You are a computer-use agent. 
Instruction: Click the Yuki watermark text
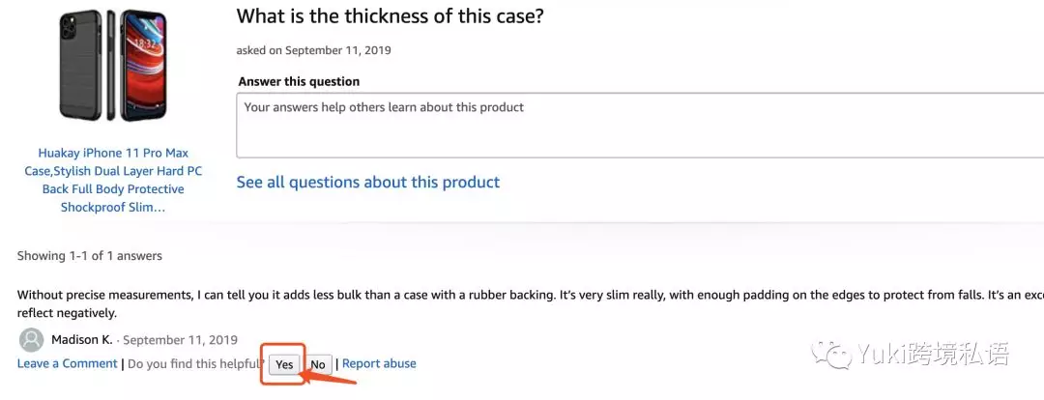[x=933, y=355]
